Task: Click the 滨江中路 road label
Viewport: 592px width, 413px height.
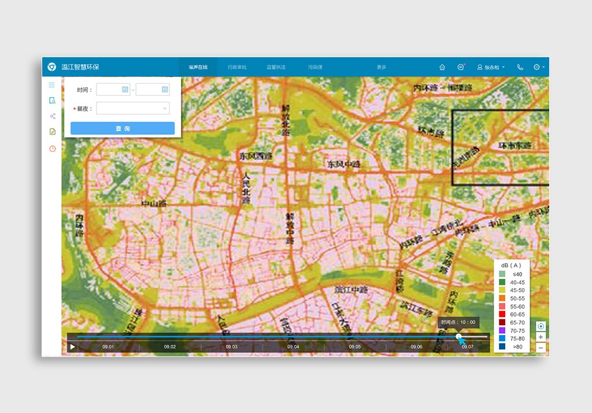Action: [351, 289]
